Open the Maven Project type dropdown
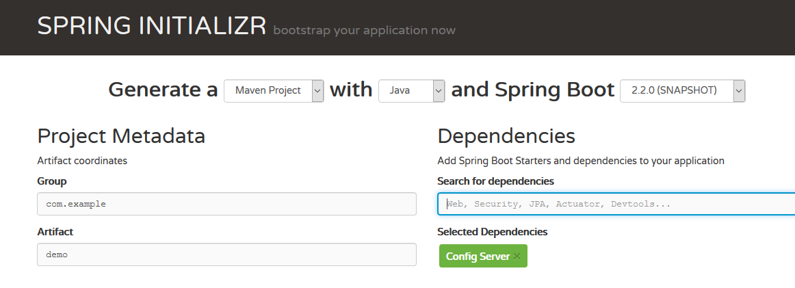 point(274,91)
